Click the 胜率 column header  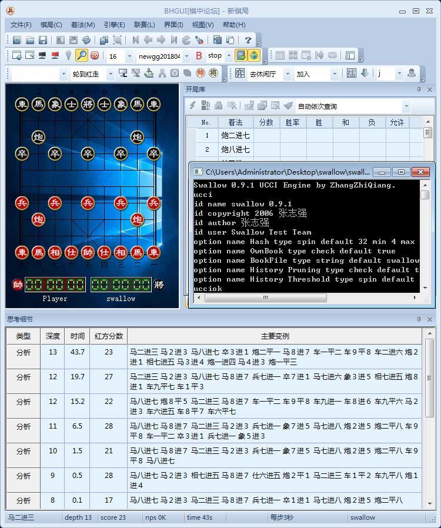[293, 122]
